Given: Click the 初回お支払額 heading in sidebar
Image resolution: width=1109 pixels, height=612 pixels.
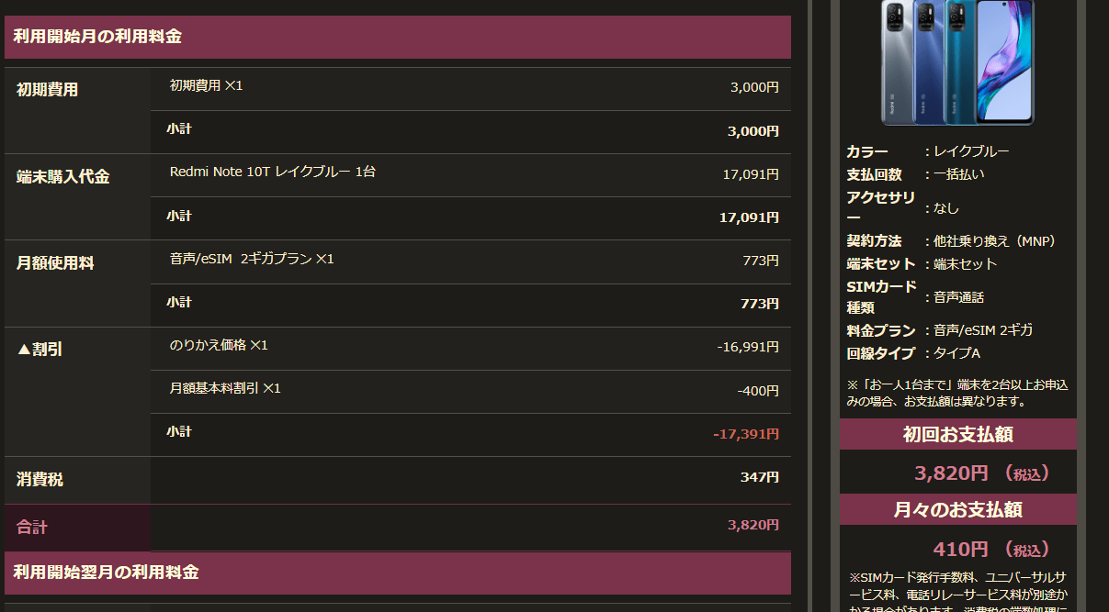Looking at the screenshot, I should point(957,435).
